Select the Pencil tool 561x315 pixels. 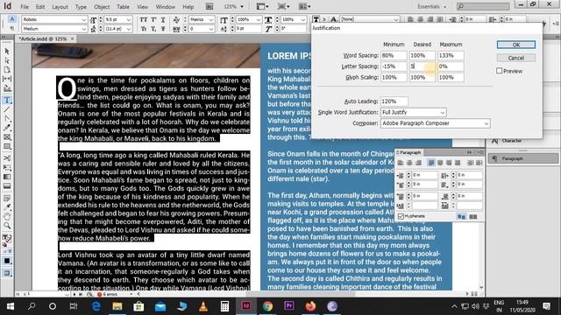7,128
